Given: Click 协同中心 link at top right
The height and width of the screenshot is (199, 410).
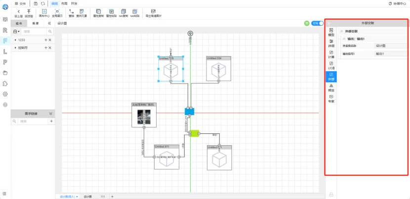Looking at the screenshot, I should (x=398, y=3).
